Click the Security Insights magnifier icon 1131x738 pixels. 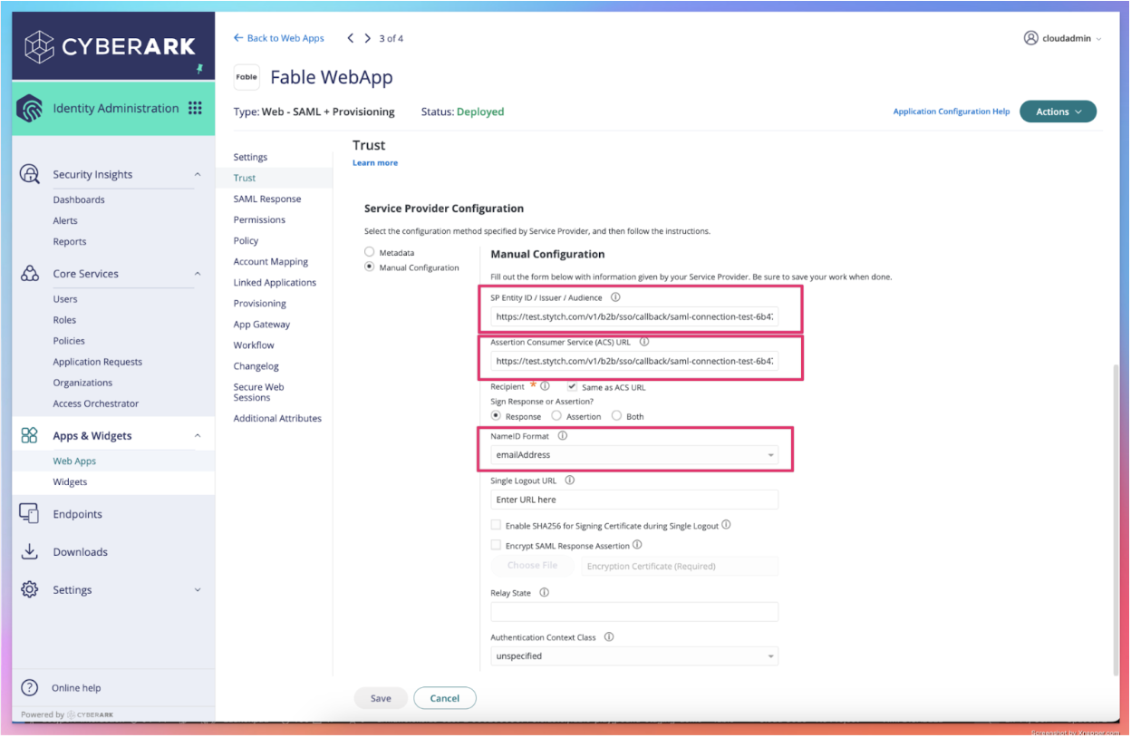(x=30, y=174)
